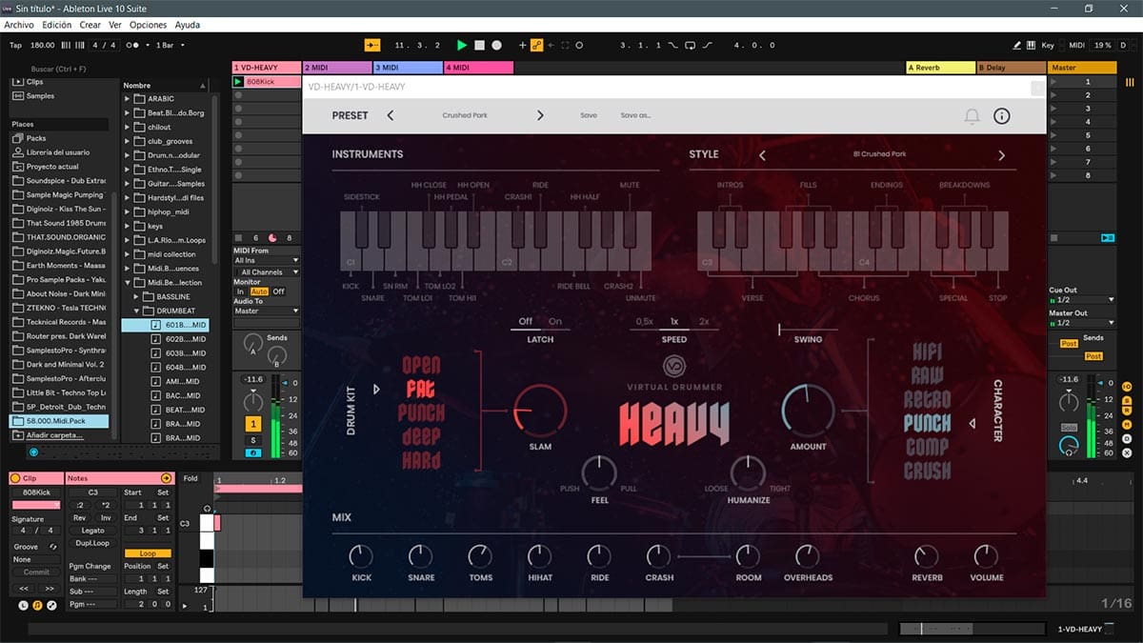
Task: Open the Archivo menu
Action: click(19, 25)
